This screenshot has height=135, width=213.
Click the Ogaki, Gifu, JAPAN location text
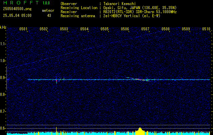click(140, 8)
